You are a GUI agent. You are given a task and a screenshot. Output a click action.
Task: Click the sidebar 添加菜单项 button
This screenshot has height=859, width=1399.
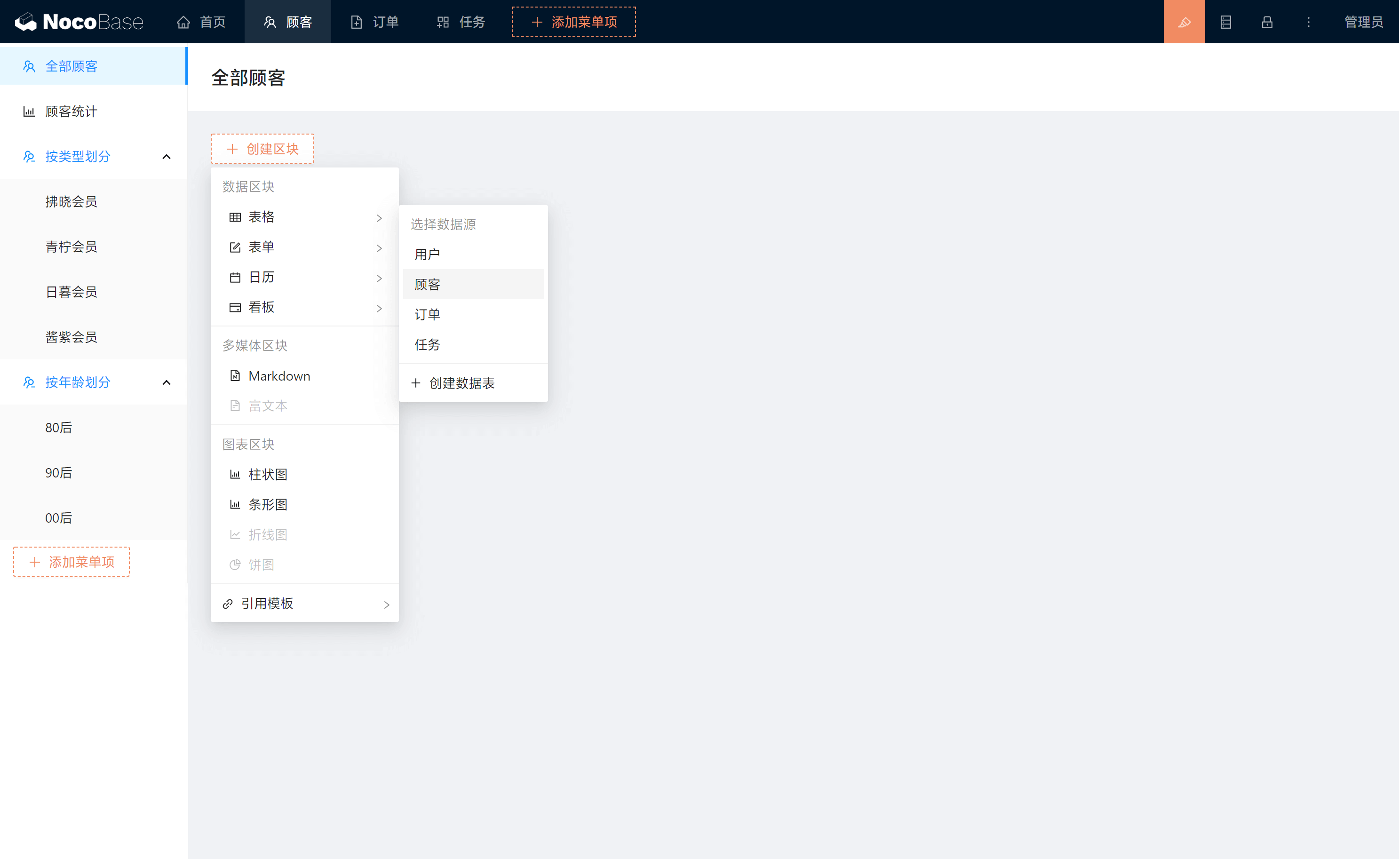71,561
